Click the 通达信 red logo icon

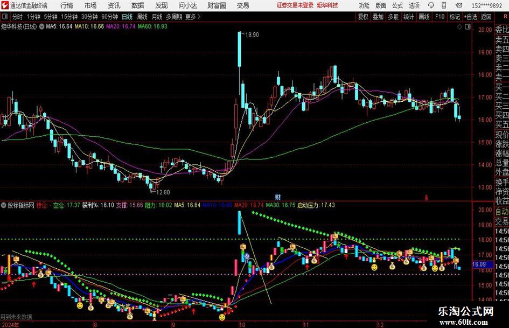5,5
